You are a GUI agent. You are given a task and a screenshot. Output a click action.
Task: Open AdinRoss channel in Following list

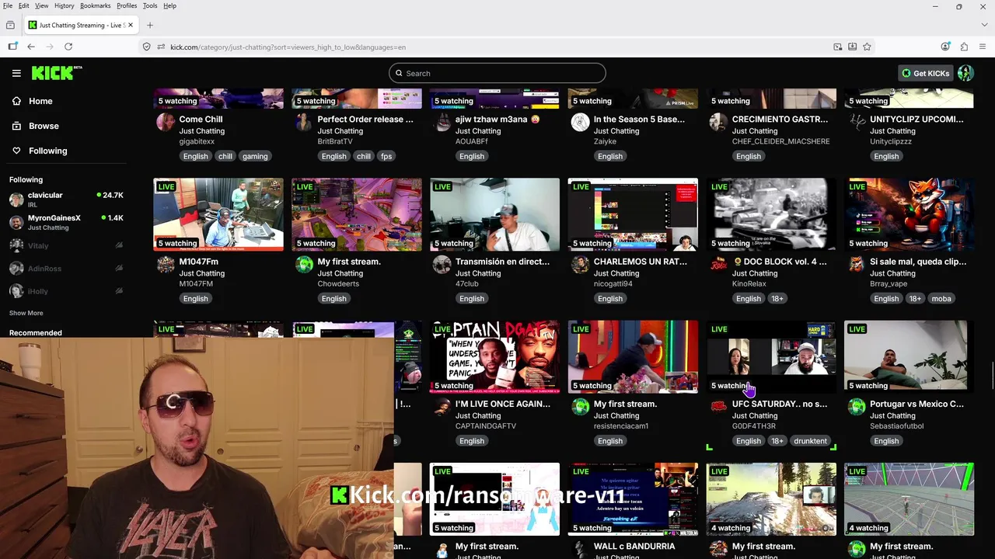point(66,268)
